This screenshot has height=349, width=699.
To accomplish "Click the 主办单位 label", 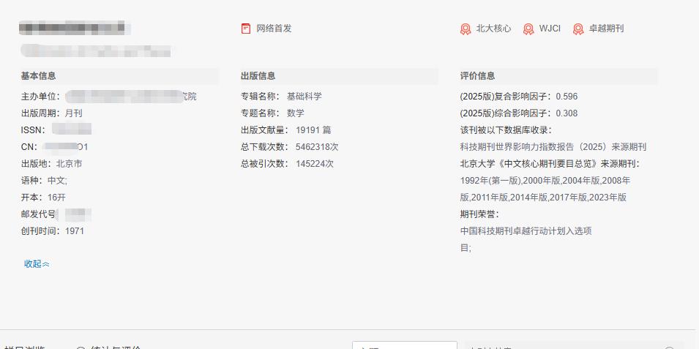I will coord(40,97).
